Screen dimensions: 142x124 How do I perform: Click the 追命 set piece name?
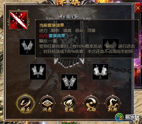point(79,31)
